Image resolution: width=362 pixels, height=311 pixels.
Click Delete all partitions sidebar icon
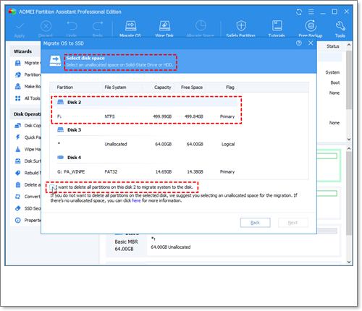(x=18, y=184)
